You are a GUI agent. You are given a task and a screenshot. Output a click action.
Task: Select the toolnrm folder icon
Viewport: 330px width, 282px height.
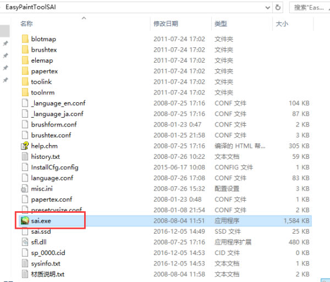tap(25, 92)
